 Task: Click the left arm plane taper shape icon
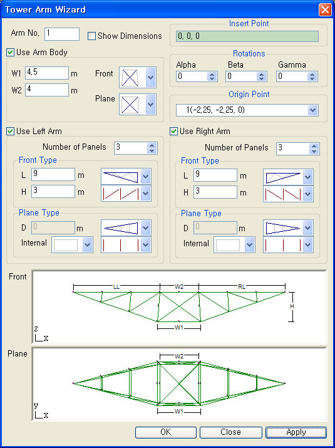pos(120,228)
